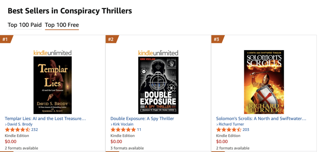Select the Top 100 Free tab

click(x=62, y=25)
